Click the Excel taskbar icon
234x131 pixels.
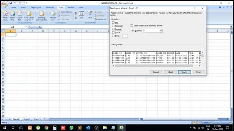tap(121, 128)
